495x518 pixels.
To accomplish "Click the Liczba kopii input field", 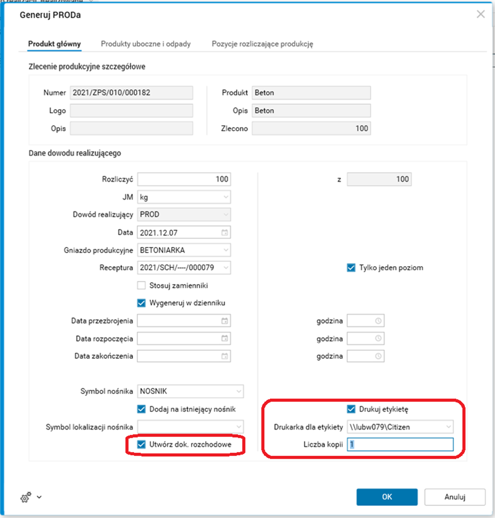I will coord(400,445).
